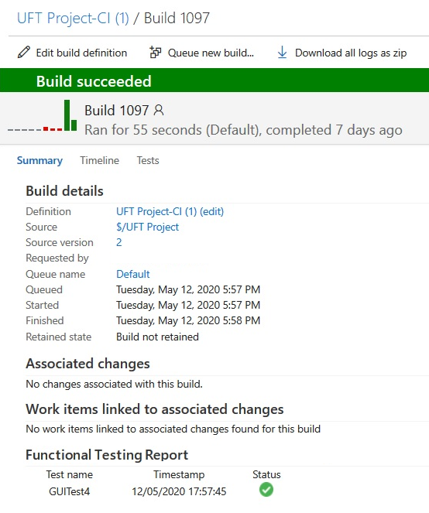Image resolution: width=429 pixels, height=513 pixels.
Task: Open the Summary tab
Action: point(39,161)
